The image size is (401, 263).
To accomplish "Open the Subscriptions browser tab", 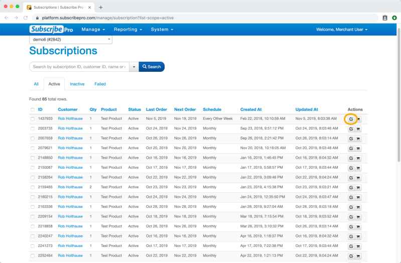I will pos(59,8).
